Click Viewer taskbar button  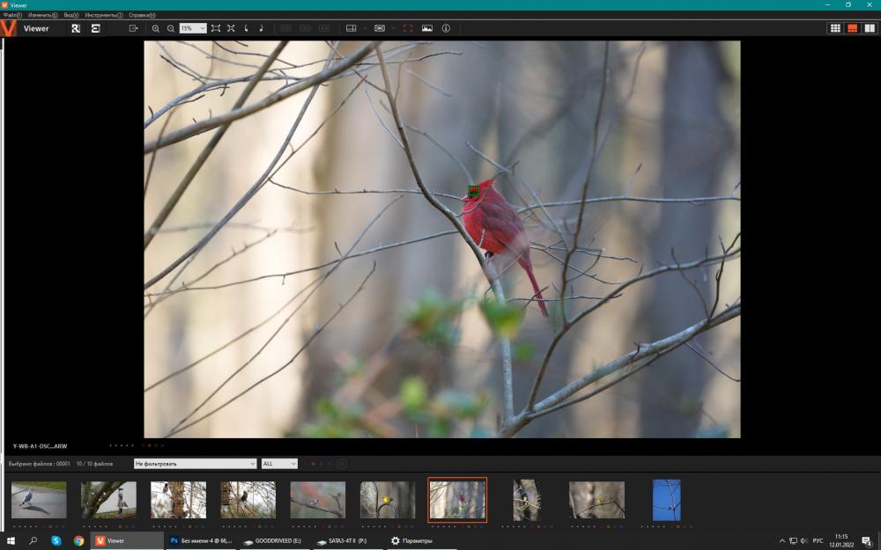pyautogui.click(x=126, y=541)
